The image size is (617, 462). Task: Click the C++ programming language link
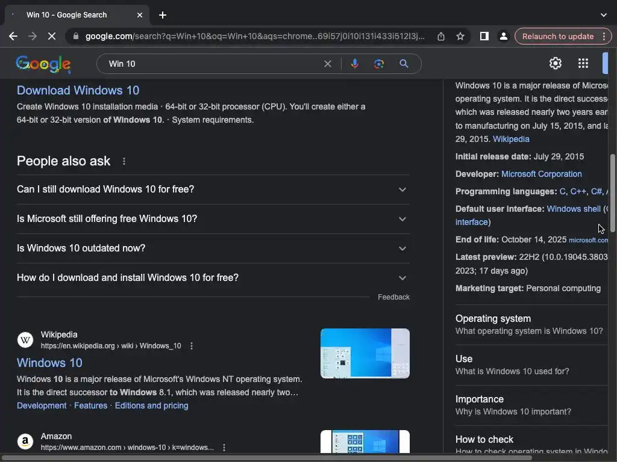pos(578,191)
